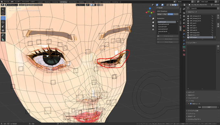Open the Texture properties checker tab
220x125 pixels.
[184, 55]
